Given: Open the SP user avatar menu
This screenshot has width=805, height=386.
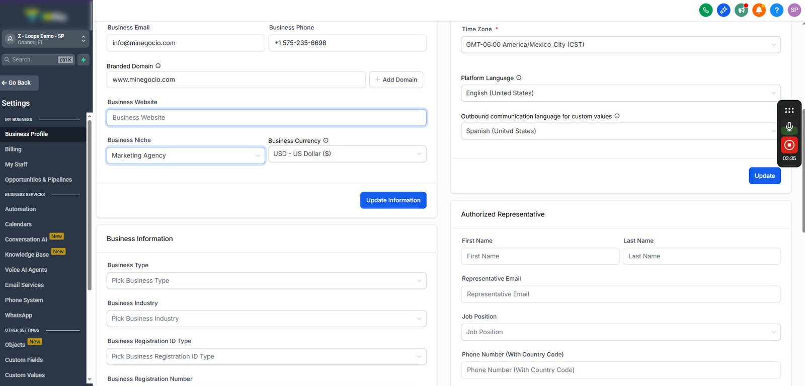Looking at the screenshot, I should pyautogui.click(x=794, y=10).
